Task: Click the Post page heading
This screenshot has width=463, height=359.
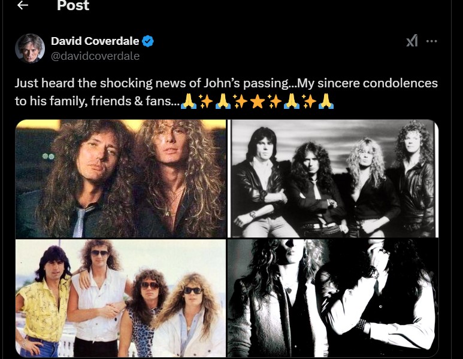Action: pyautogui.click(x=73, y=5)
